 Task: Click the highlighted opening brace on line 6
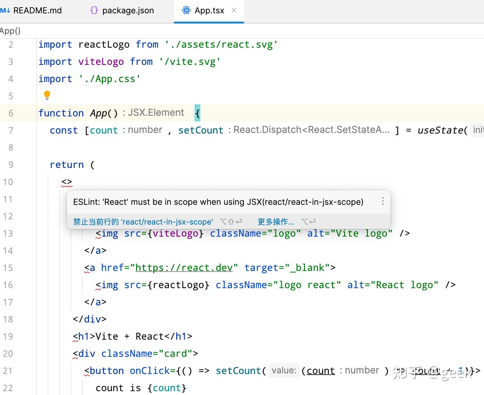pos(197,113)
